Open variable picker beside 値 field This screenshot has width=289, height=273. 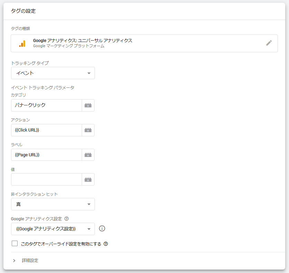click(88, 180)
